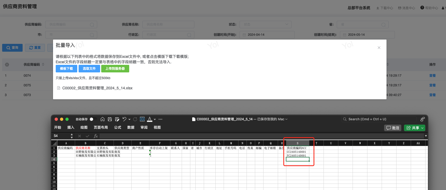Screen dimensions: 446x190
Task: Click the Excel search field
Action: point(380,119)
